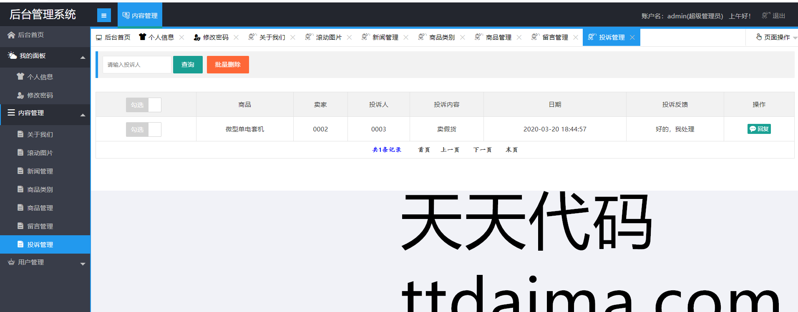The height and width of the screenshot is (312, 798).
Task: Click the crown icon beside 用户管理
Action: tap(11, 262)
